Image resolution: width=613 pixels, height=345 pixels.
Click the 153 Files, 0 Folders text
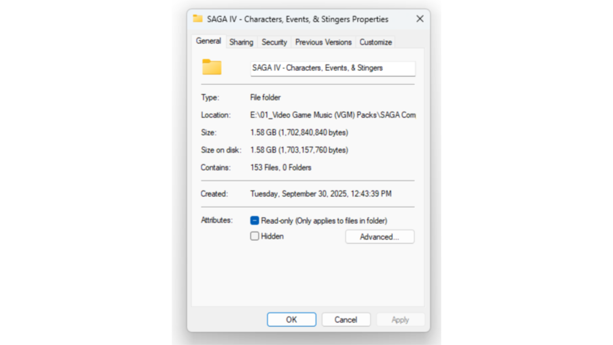281,168
